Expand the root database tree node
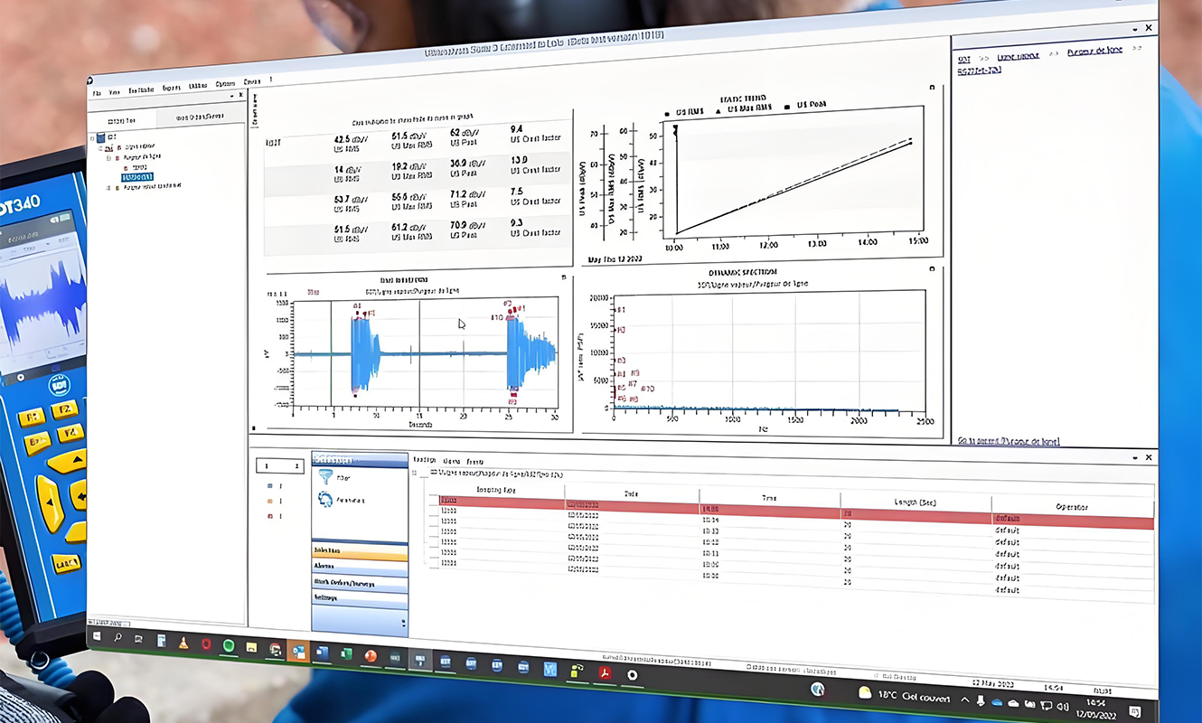1202x723 pixels. 91,138
